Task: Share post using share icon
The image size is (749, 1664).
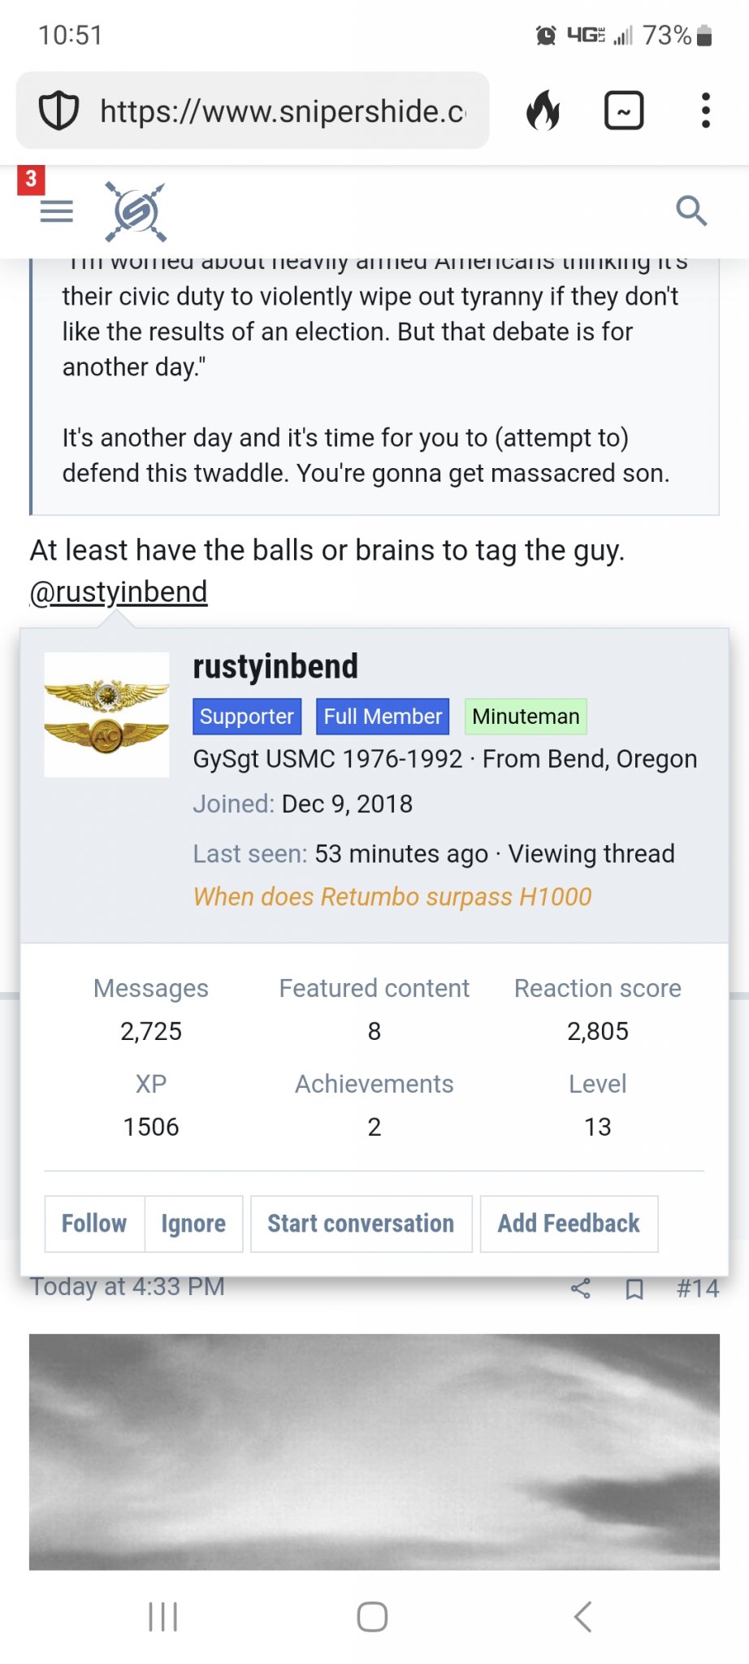Action: 580,1288
